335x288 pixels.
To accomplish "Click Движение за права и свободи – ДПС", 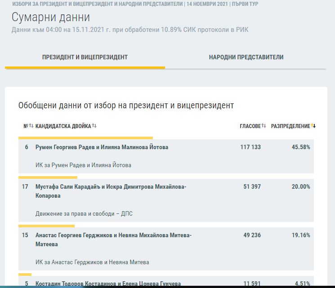I will [x=84, y=214].
